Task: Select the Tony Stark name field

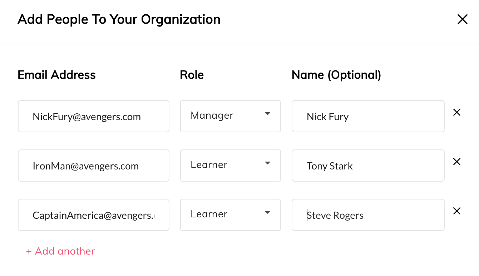Action: point(368,166)
